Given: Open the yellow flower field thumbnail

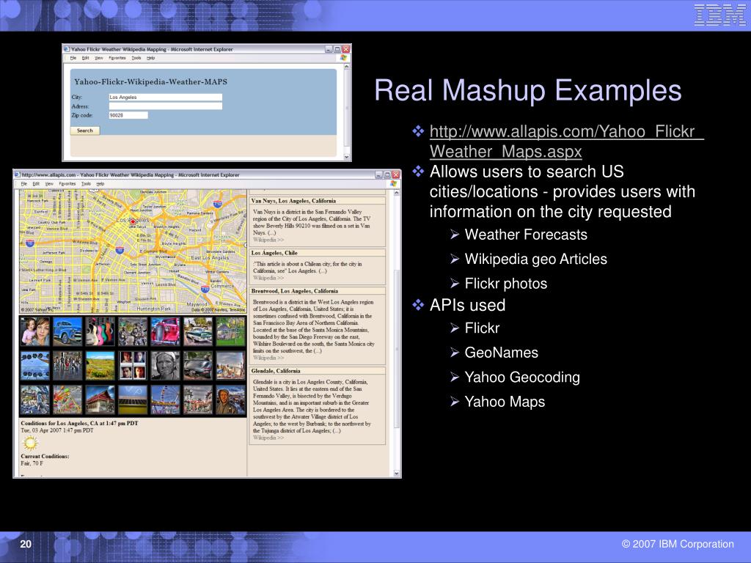Looking at the screenshot, I should [100, 366].
